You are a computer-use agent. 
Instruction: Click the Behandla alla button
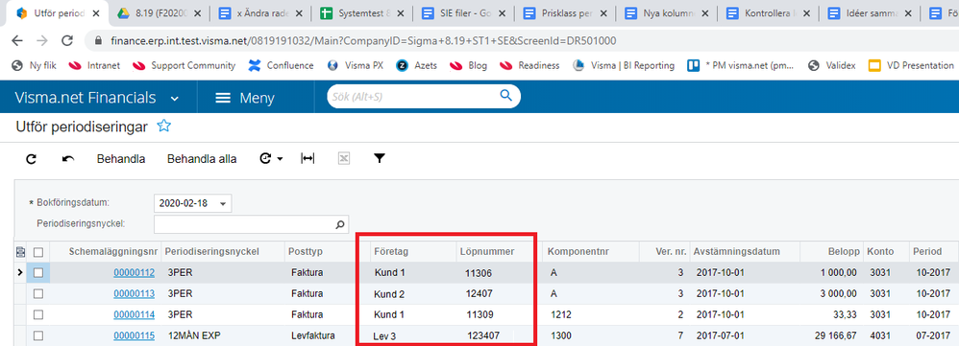(x=202, y=159)
